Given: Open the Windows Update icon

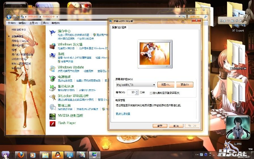Looking at the screenshot, I should [x=52, y=69].
